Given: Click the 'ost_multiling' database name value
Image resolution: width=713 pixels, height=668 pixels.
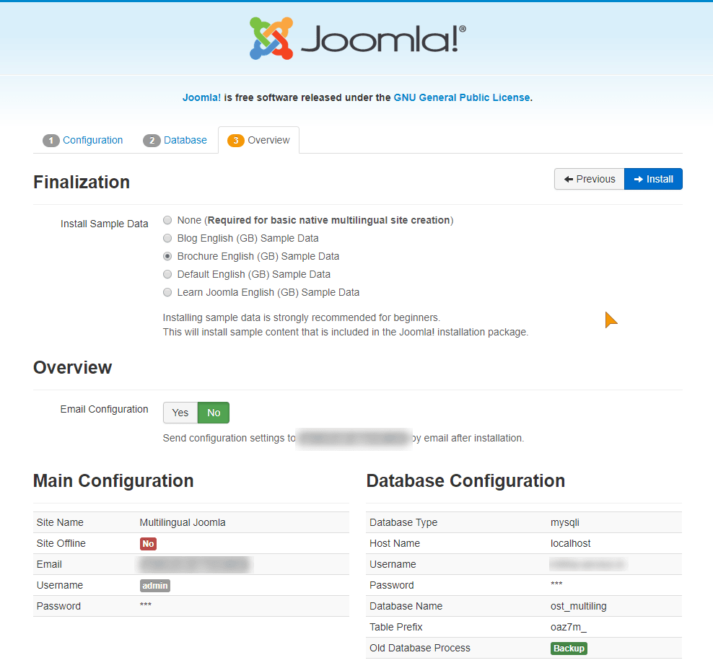Looking at the screenshot, I should [x=578, y=606].
